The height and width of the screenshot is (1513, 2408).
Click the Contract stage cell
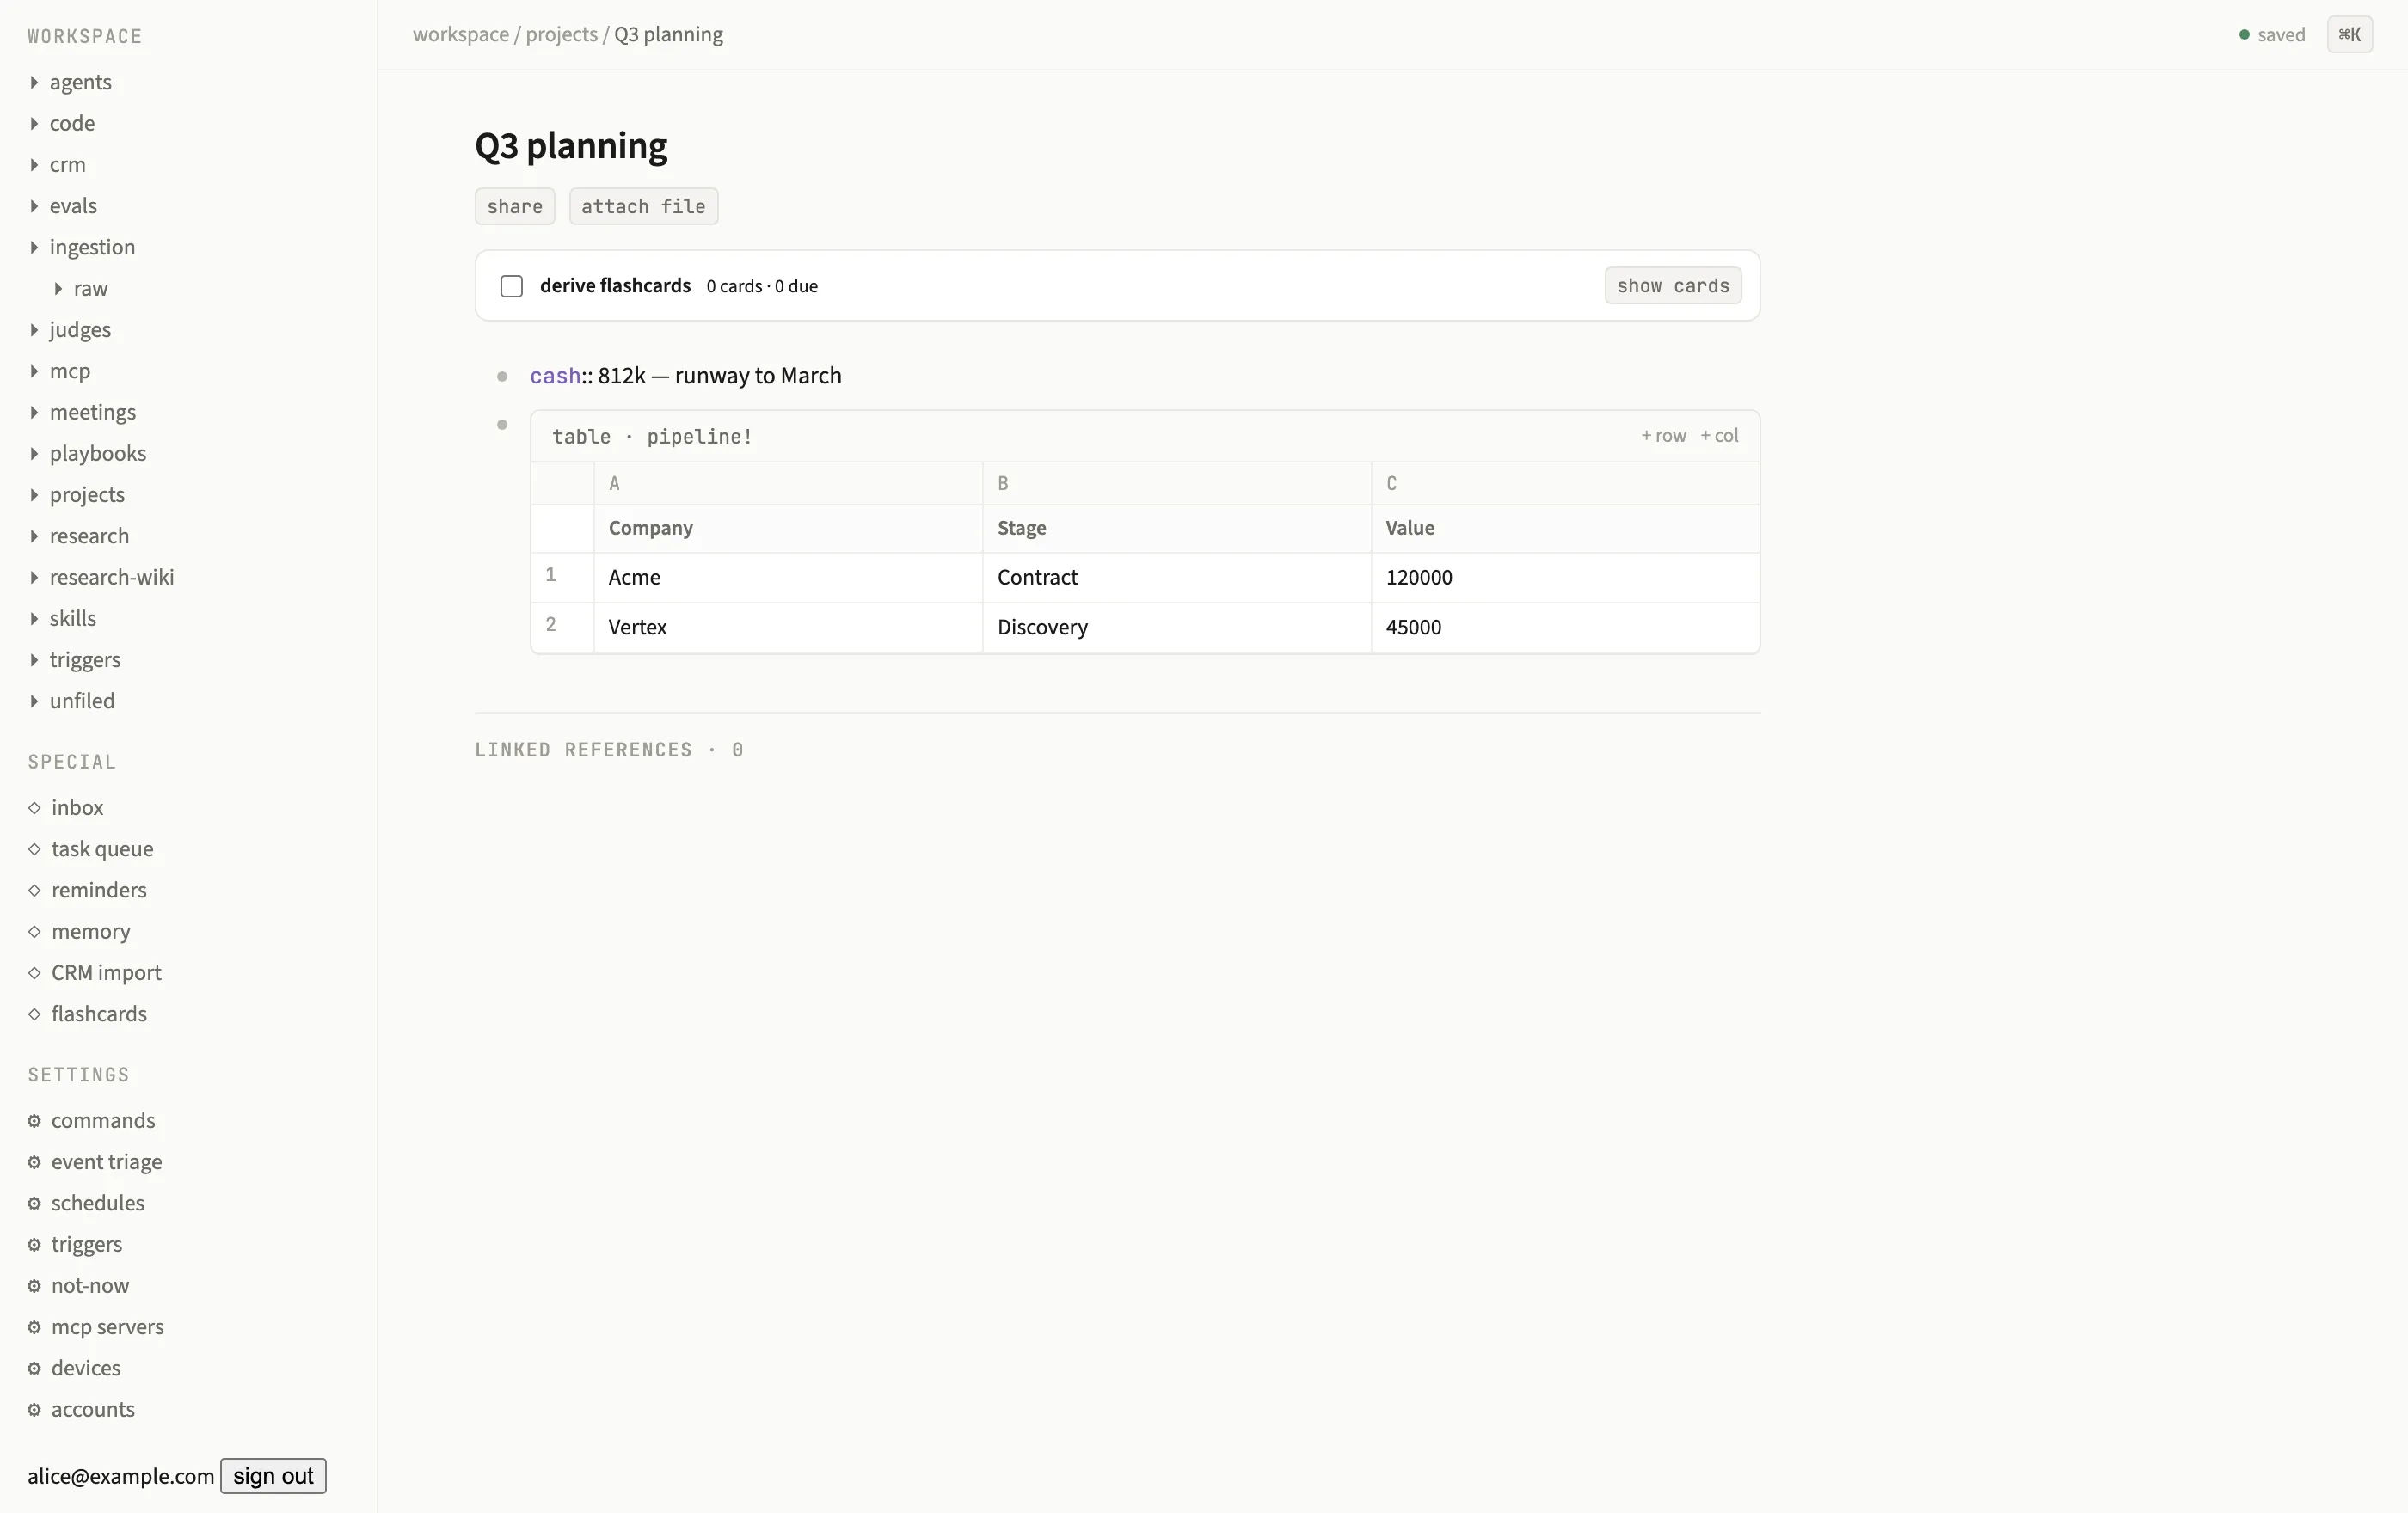[1176, 578]
